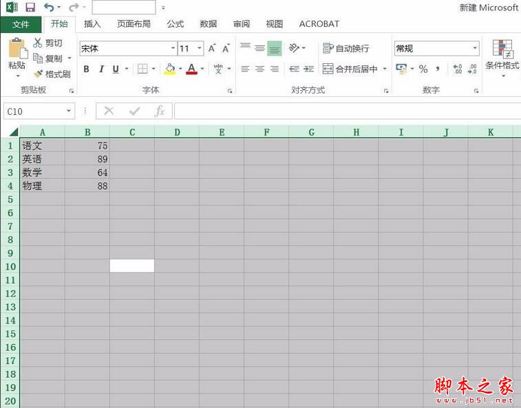Click the increase decimal icon

pyautogui.click(x=457, y=69)
